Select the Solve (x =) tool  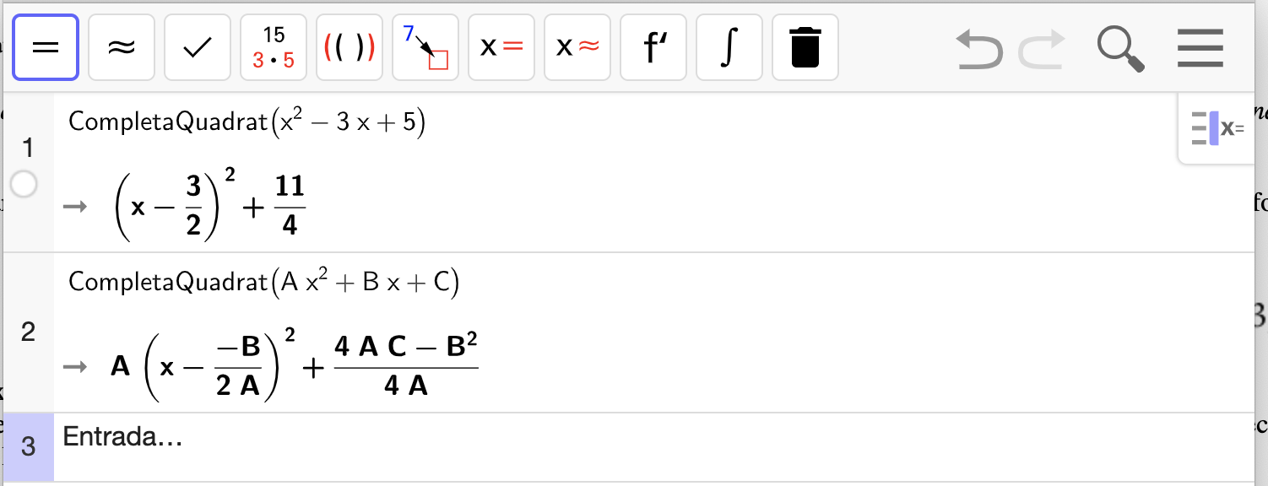501,47
